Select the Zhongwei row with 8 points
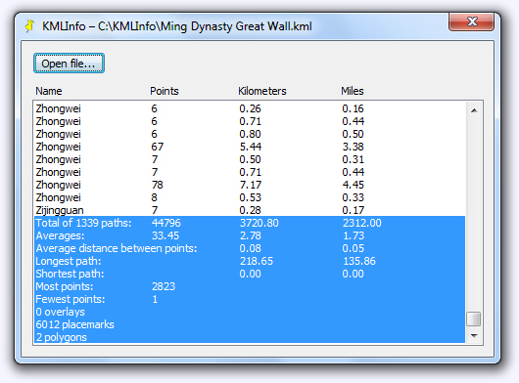The image size is (519, 383). [250, 197]
